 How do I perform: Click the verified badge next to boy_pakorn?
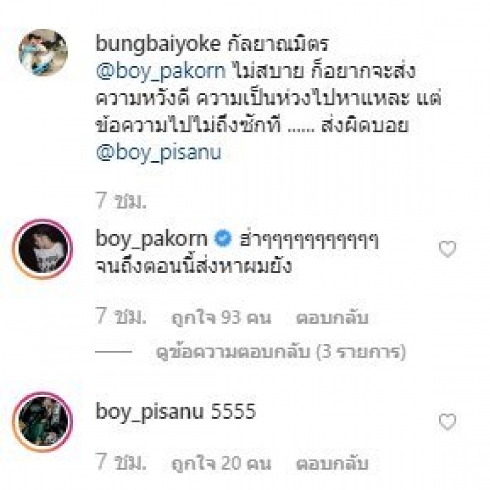tap(223, 239)
